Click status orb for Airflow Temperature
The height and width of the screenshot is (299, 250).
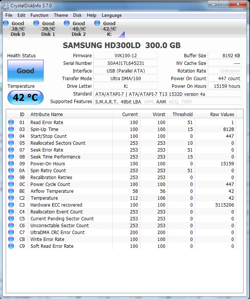click(x=11, y=191)
